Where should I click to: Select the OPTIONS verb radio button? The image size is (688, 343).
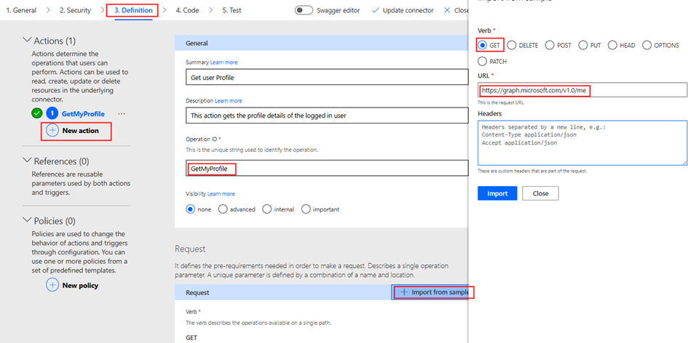click(647, 45)
